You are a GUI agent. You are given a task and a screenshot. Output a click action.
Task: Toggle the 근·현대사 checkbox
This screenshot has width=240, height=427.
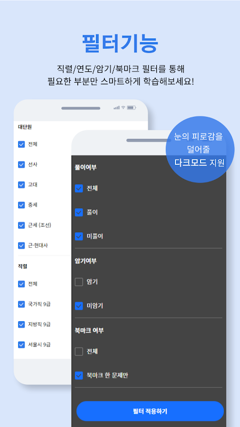pyautogui.click(x=21, y=246)
